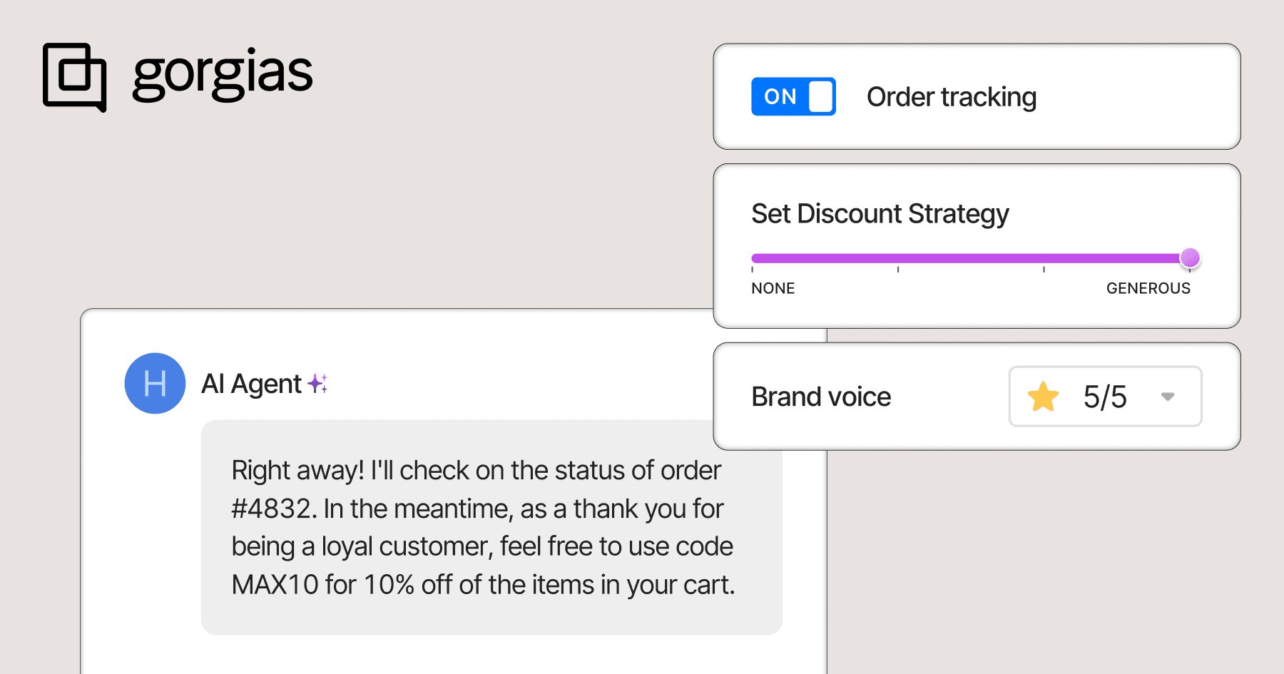The height and width of the screenshot is (674, 1284).
Task: Click the blue H avatar icon
Action: coord(155,384)
